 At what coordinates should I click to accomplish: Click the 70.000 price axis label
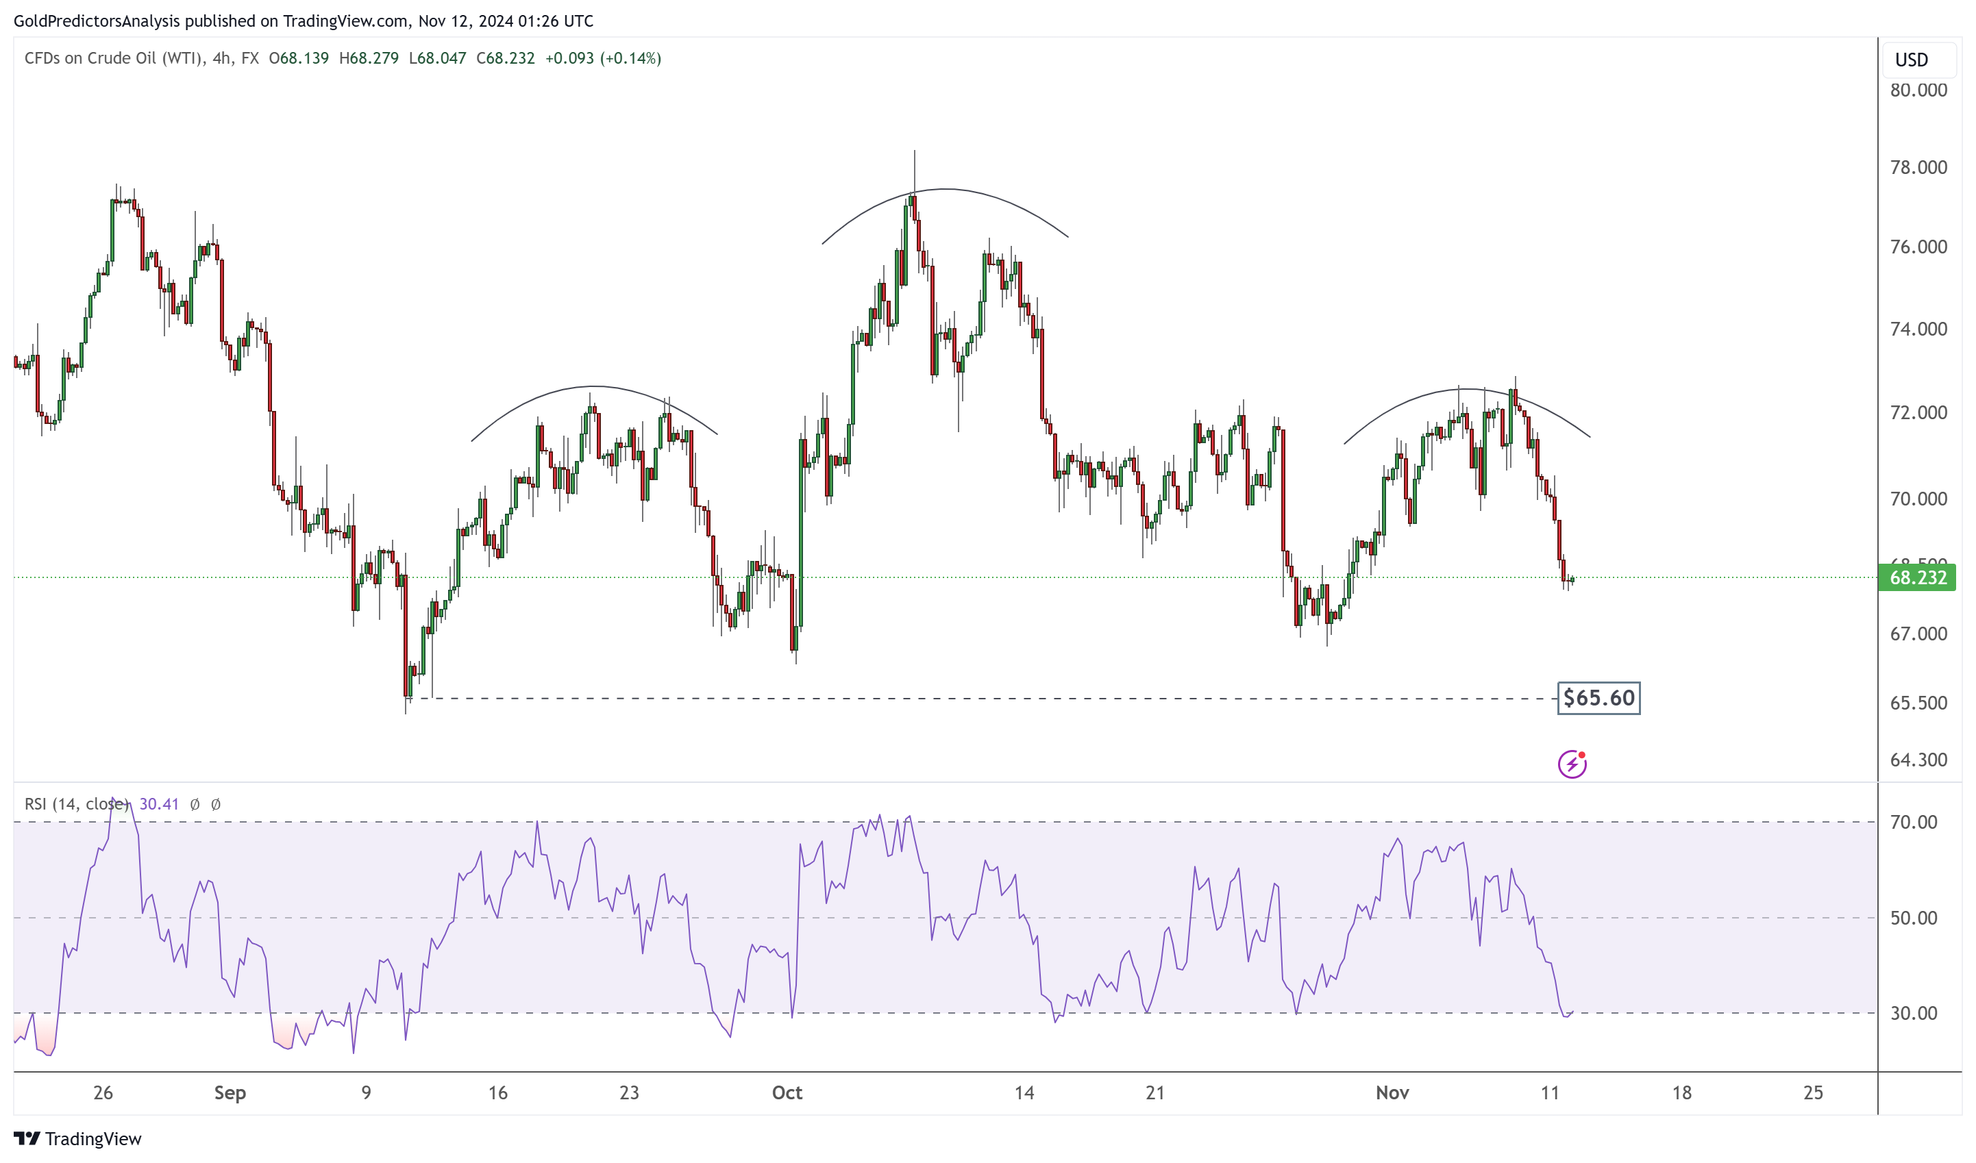click(x=1918, y=499)
